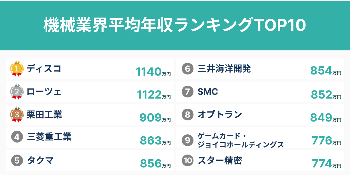350x175 pixels.
Task: Click the SMC company name
Action: pyautogui.click(x=208, y=92)
